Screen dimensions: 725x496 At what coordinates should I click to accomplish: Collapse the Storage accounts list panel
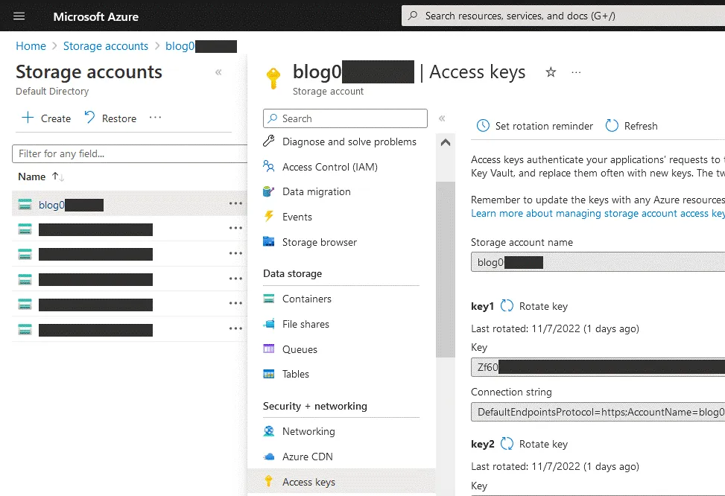[x=218, y=72]
